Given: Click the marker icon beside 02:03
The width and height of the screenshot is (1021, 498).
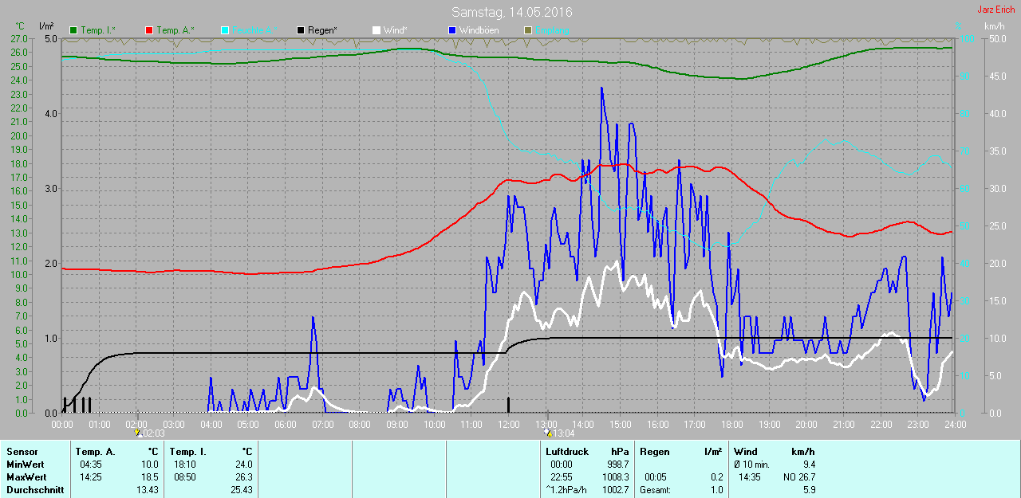Looking at the screenshot, I should click(138, 433).
